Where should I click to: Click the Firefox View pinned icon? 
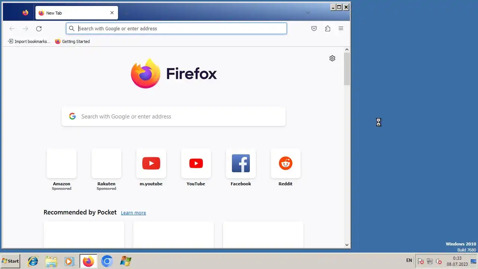click(x=25, y=13)
